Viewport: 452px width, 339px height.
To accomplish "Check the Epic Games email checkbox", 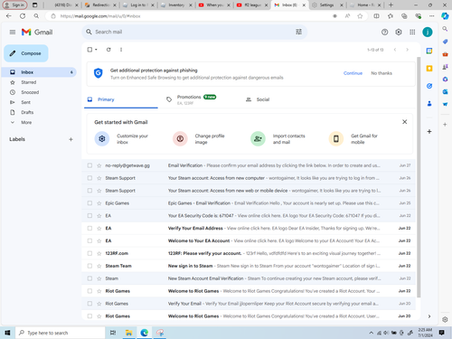I will click(x=89, y=203).
